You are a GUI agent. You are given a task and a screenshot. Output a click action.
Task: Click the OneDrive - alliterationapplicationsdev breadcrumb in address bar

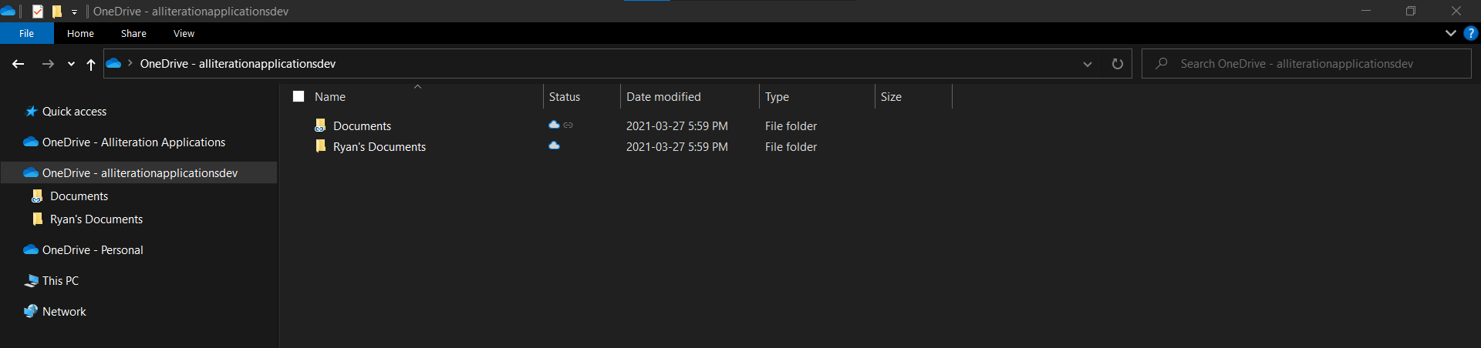click(238, 64)
